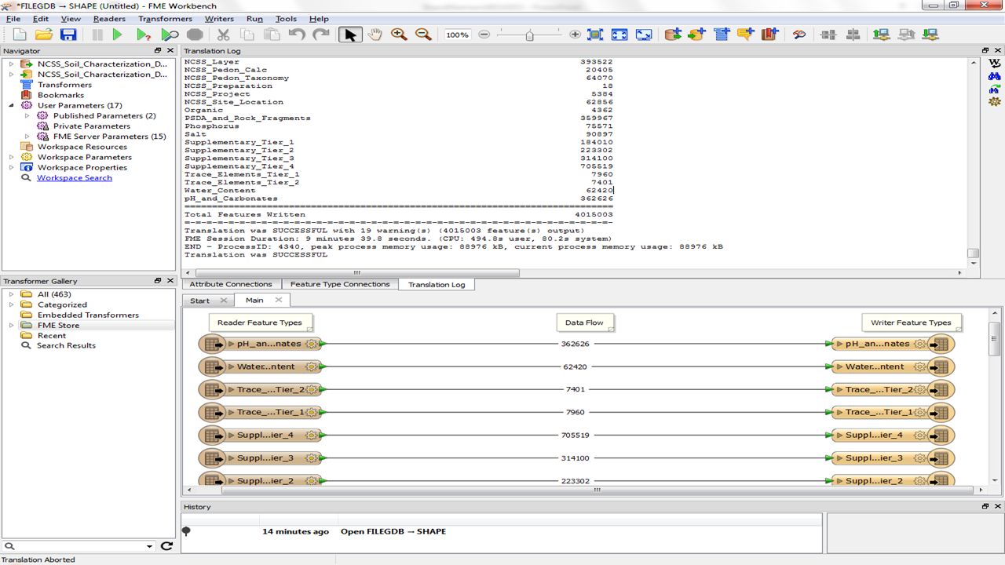1005x565 pixels.
Task: Switch to Feature Type Connections tab
Action: 340,284
